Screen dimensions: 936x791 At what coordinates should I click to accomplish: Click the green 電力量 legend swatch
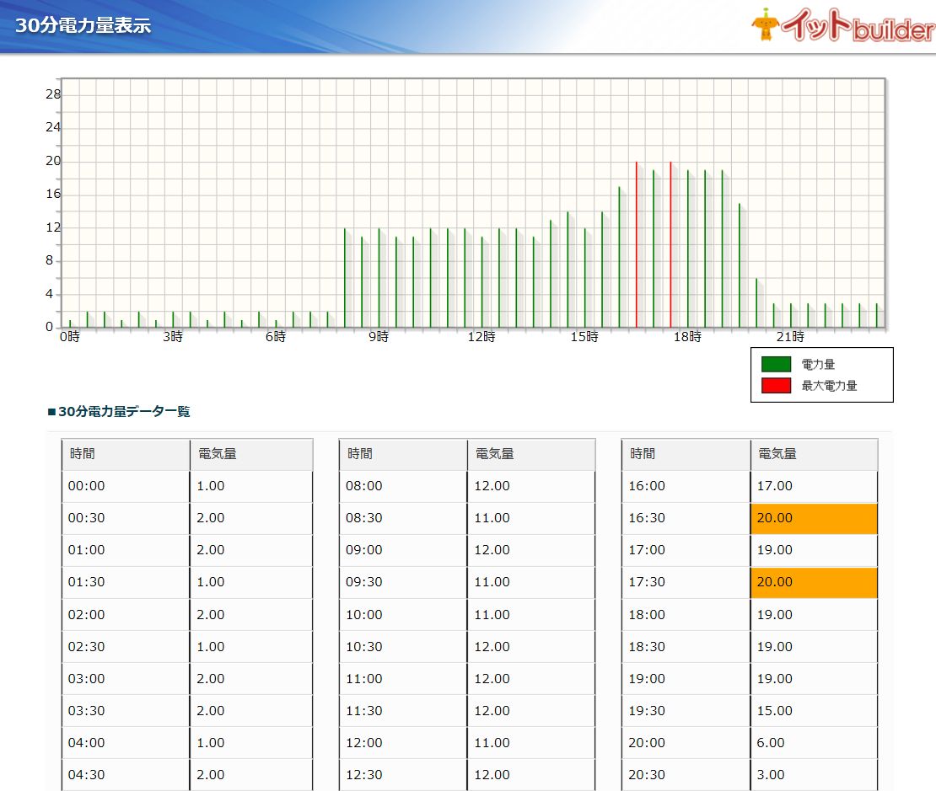[776, 365]
